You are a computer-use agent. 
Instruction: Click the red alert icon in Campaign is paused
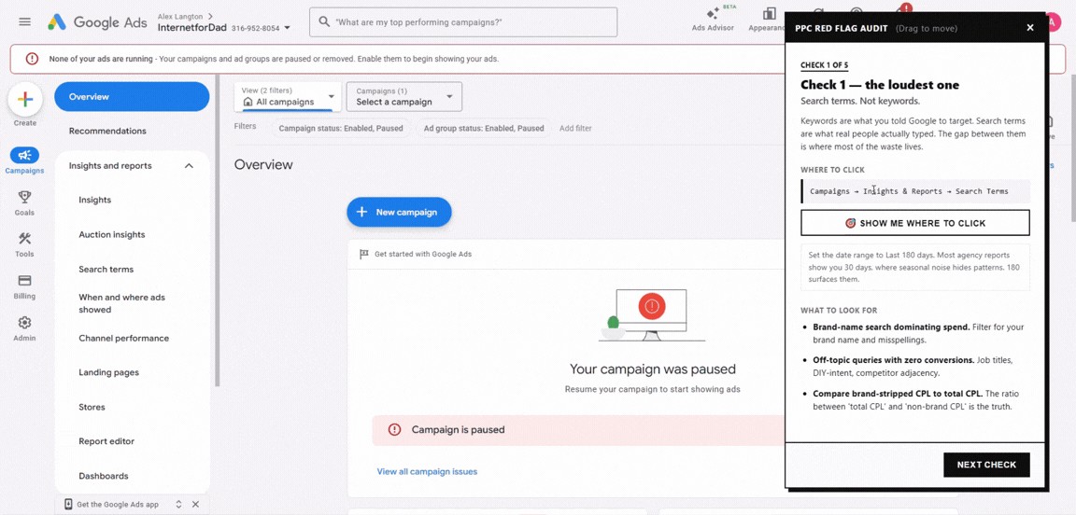pyautogui.click(x=394, y=430)
